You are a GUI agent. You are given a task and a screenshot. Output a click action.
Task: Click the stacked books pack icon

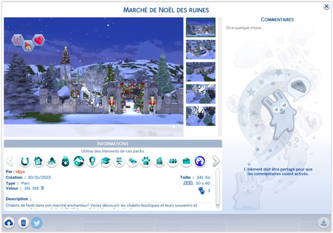[52, 162]
